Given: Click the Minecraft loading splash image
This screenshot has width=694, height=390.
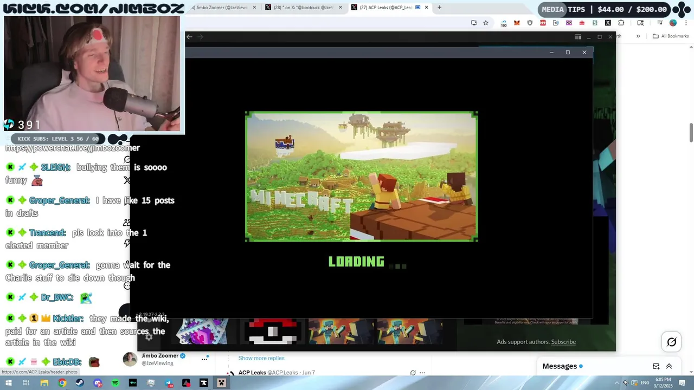Looking at the screenshot, I should [361, 177].
